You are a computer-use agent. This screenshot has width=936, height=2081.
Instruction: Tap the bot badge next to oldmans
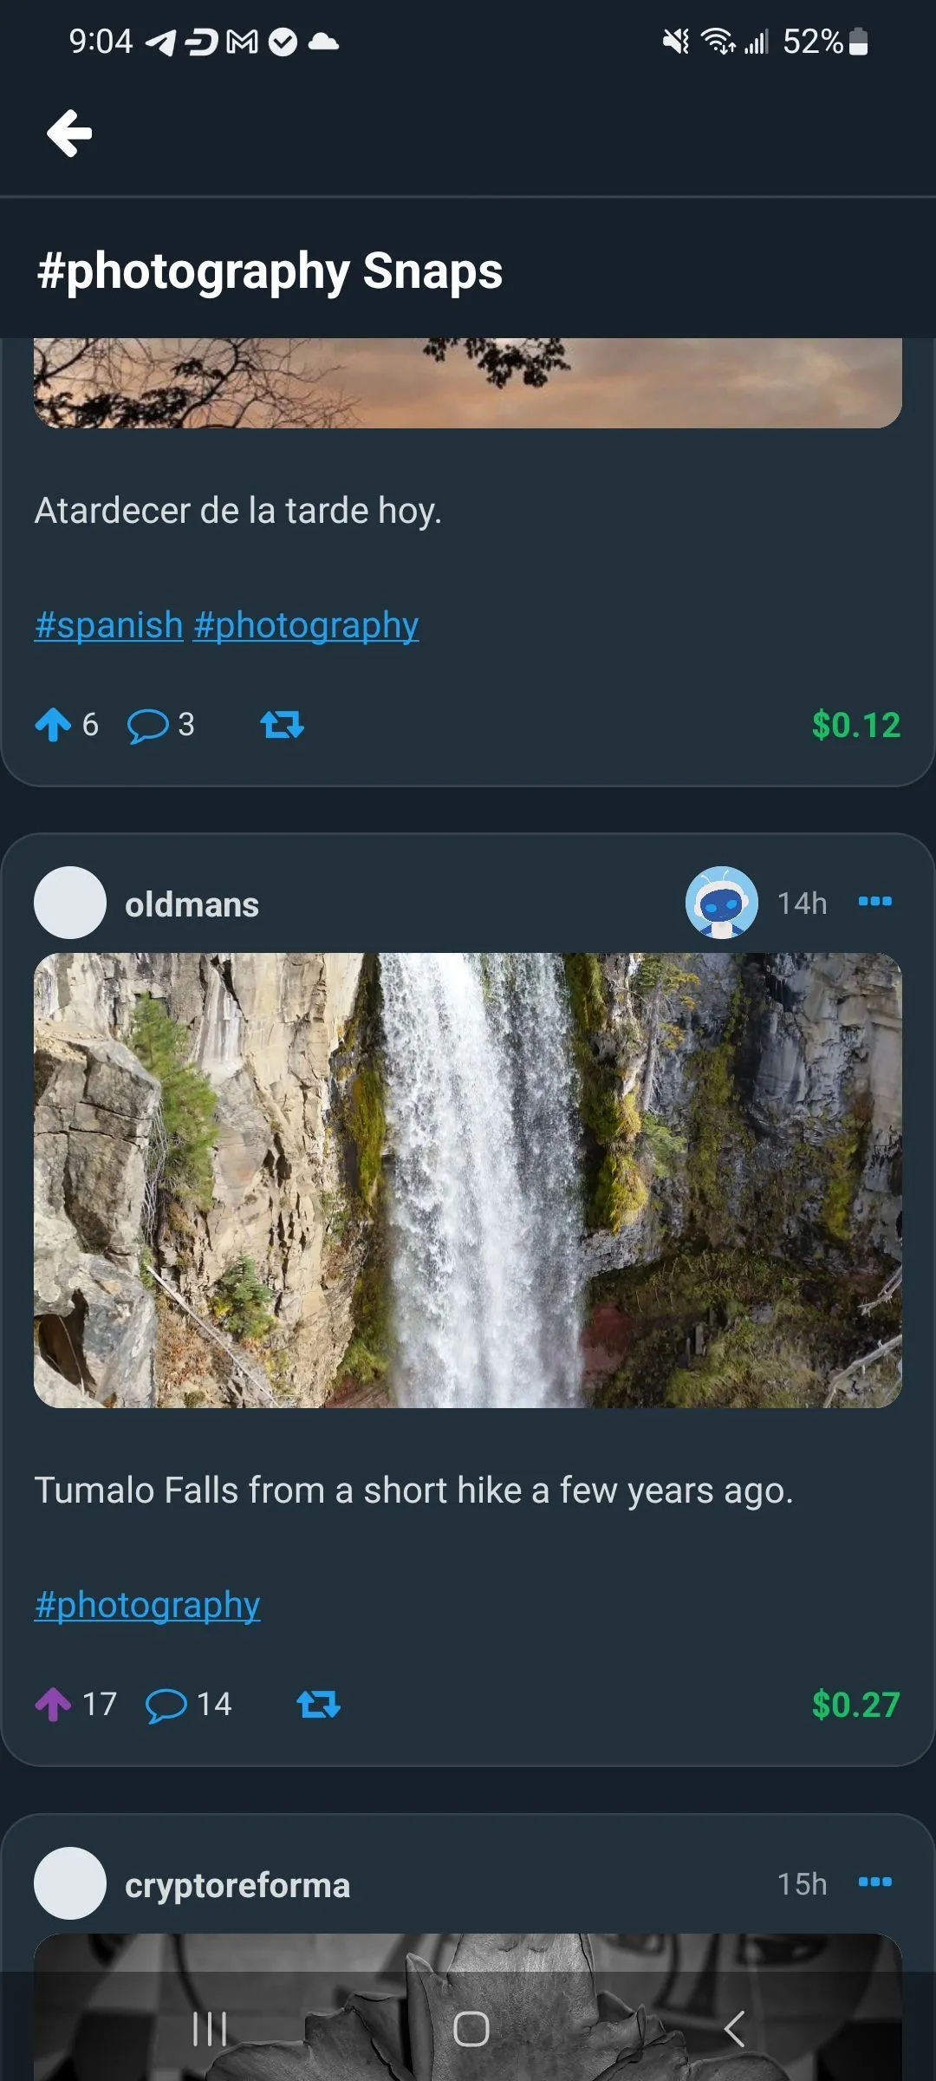click(722, 903)
